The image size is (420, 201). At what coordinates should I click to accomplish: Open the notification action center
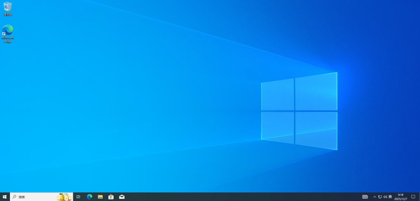click(413, 197)
